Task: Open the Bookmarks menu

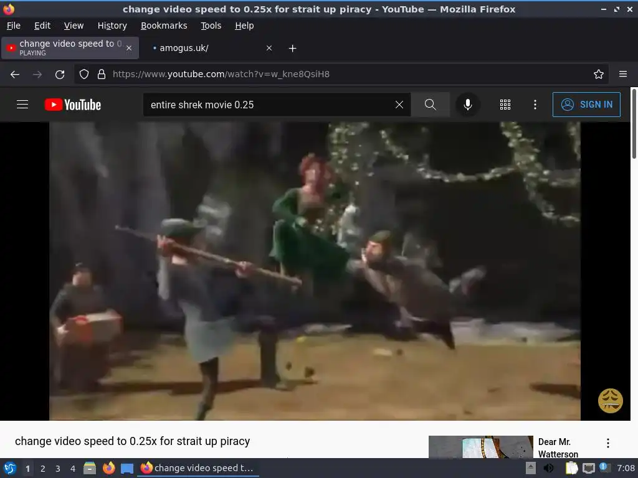Action: click(x=164, y=26)
